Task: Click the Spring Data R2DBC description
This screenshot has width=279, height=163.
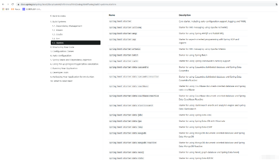Action: coord(196,159)
